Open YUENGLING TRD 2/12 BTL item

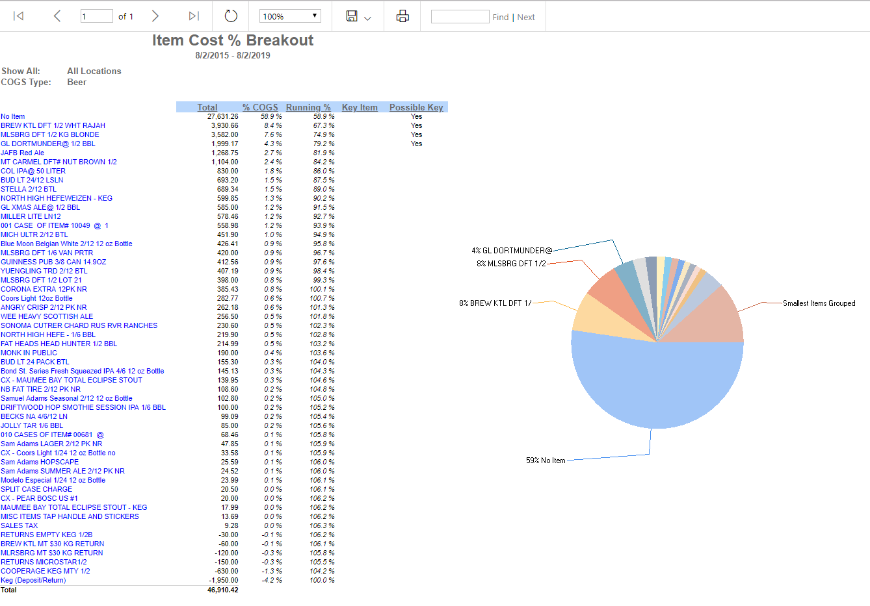pos(44,271)
